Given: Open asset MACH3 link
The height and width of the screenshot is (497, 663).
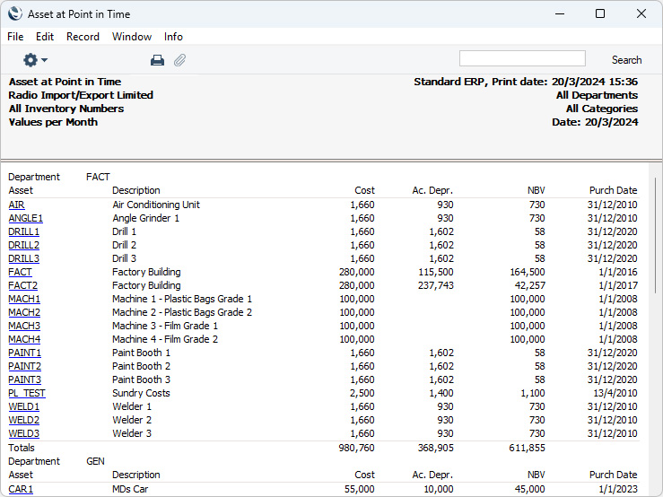Looking at the screenshot, I should pyautogui.click(x=24, y=327).
